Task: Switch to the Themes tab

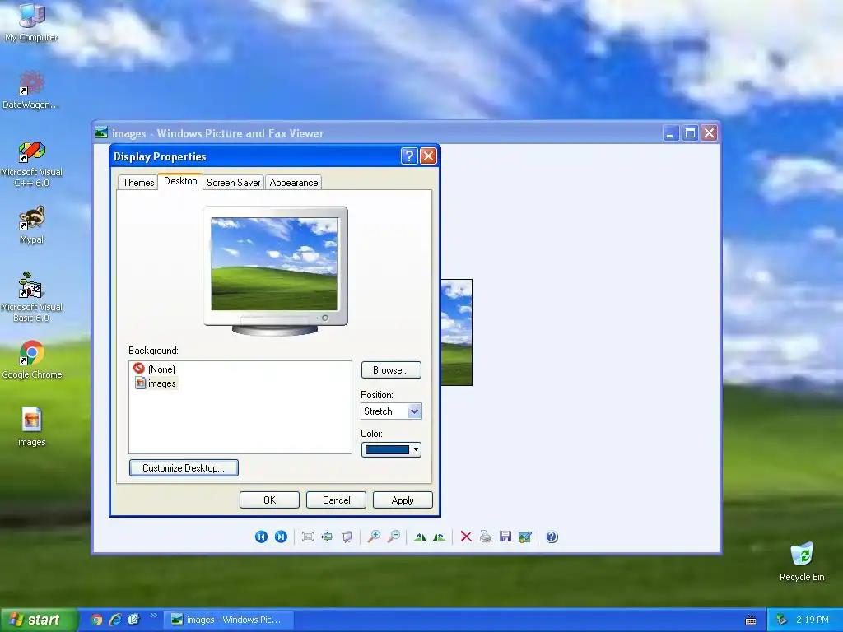Action: tap(138, 182)
